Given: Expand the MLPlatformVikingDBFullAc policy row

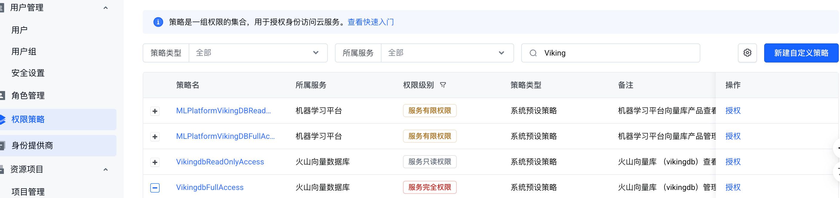Looking at the screenshot, I should point(155,137).
